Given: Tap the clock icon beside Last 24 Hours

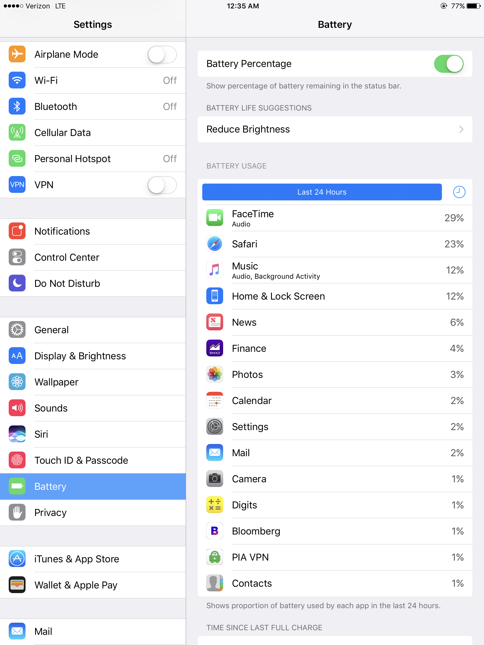Looking at the screenshot, I should tap(459, 192).
